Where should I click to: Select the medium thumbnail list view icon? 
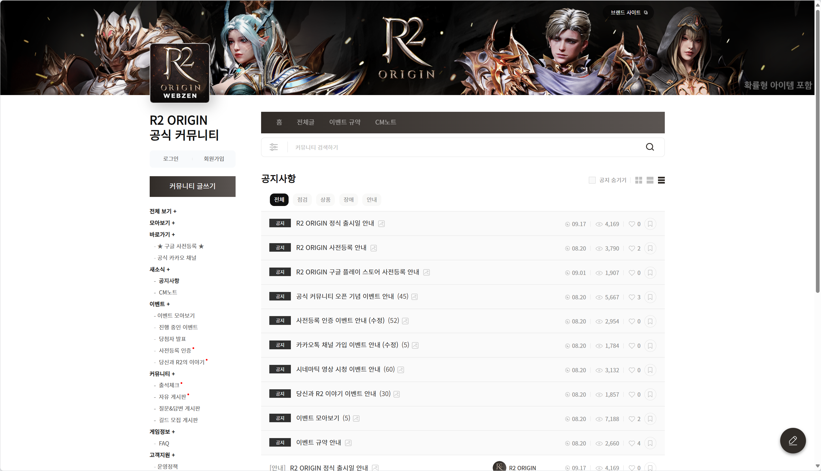pos(650,180)
